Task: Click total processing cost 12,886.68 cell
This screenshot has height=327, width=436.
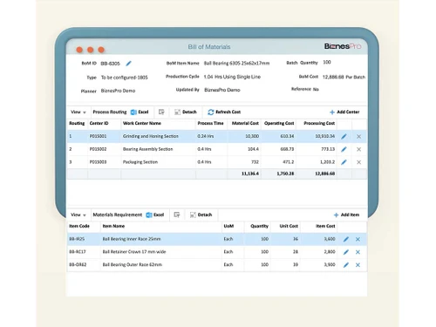Action: (324, 174)
